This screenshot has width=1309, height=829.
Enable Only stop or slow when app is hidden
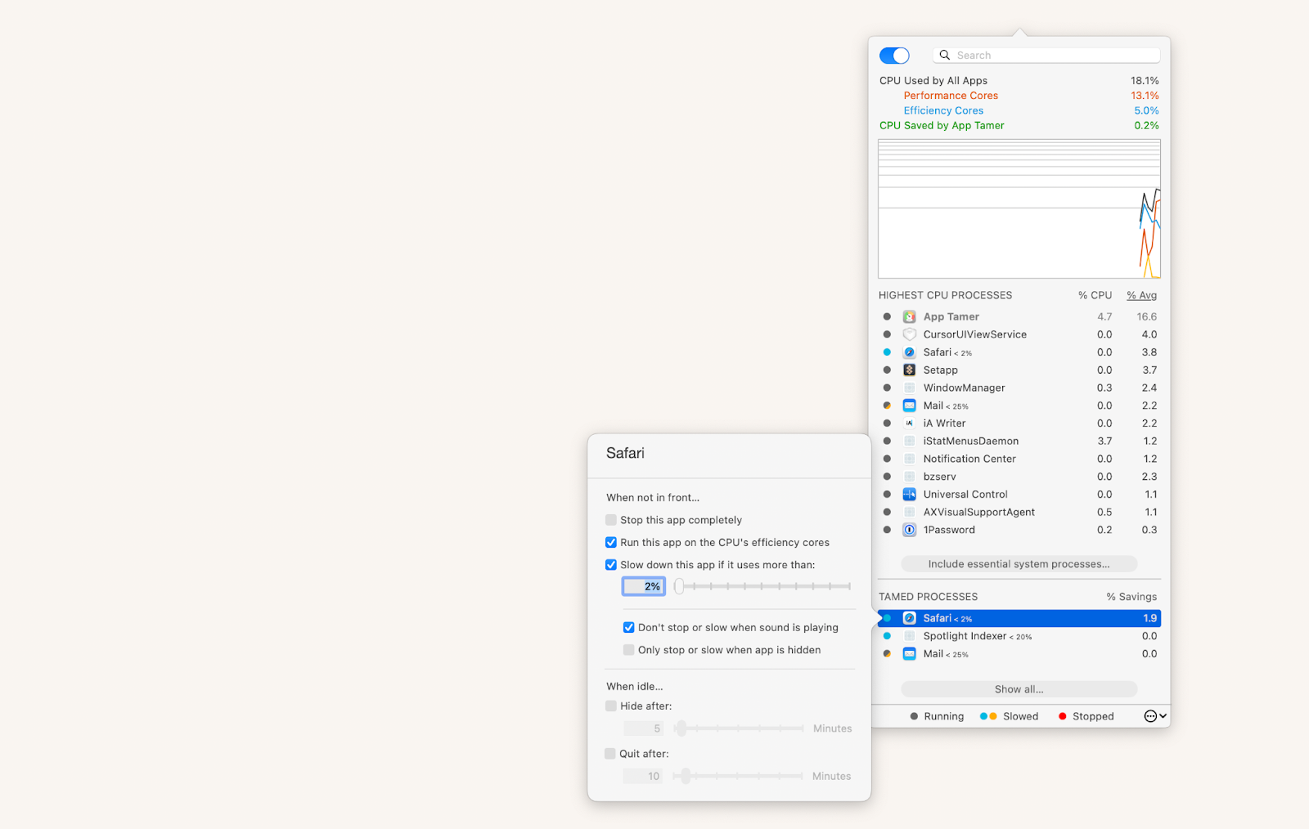(628, 649)
